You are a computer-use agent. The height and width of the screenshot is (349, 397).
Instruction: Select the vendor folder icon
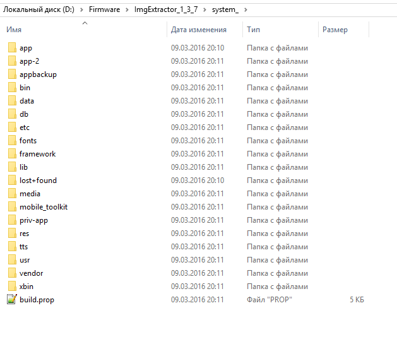pyautogui.click(x=12, y=273)
